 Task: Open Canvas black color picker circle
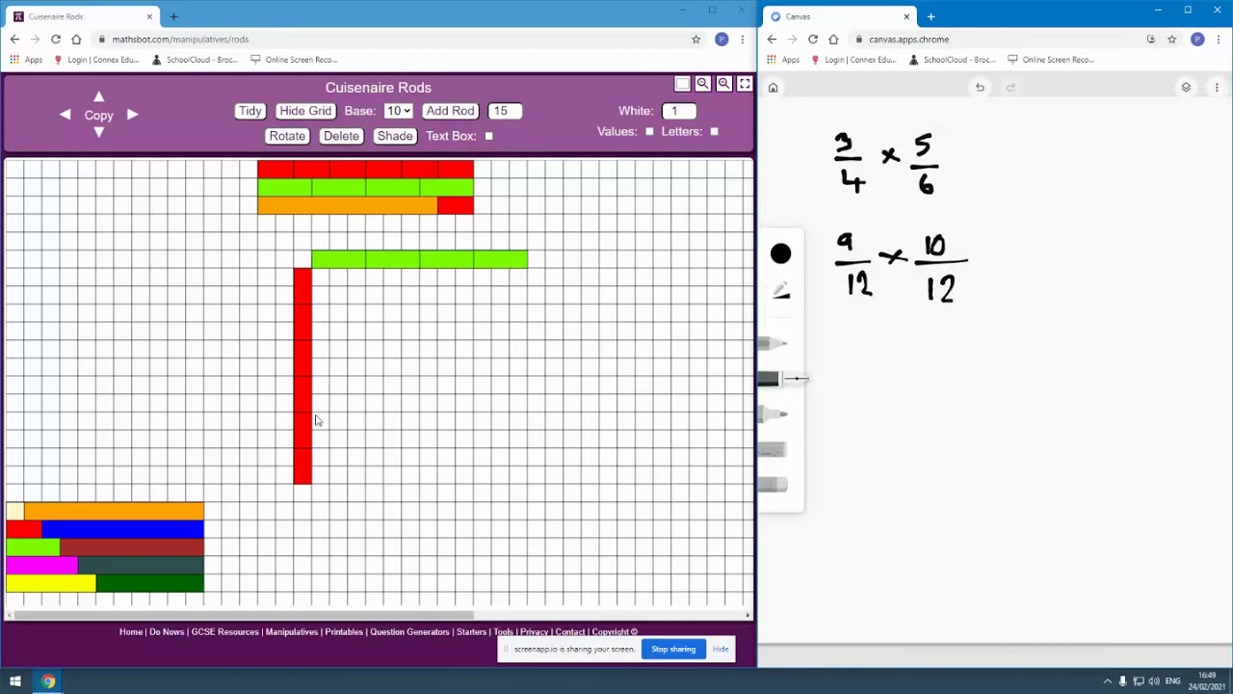[x=781, y=254]
